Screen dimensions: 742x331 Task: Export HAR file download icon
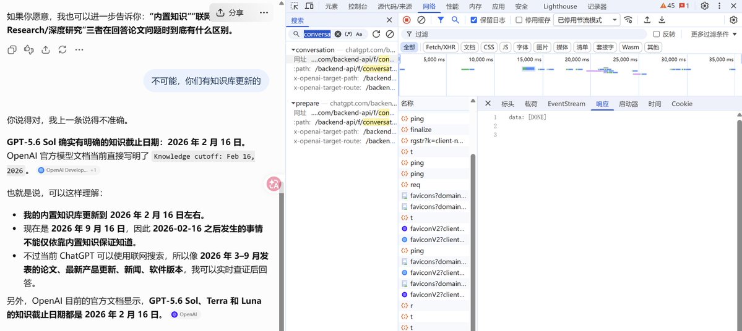(662, 20)
